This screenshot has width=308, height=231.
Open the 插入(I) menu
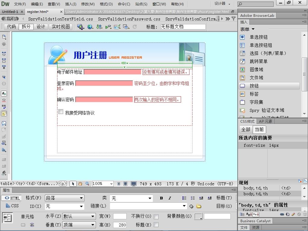click(70, 4)
